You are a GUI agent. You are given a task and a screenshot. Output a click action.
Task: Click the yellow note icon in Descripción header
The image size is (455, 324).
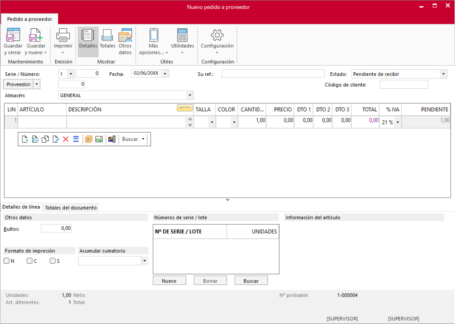pyautogui.click(x=185, y=108)
